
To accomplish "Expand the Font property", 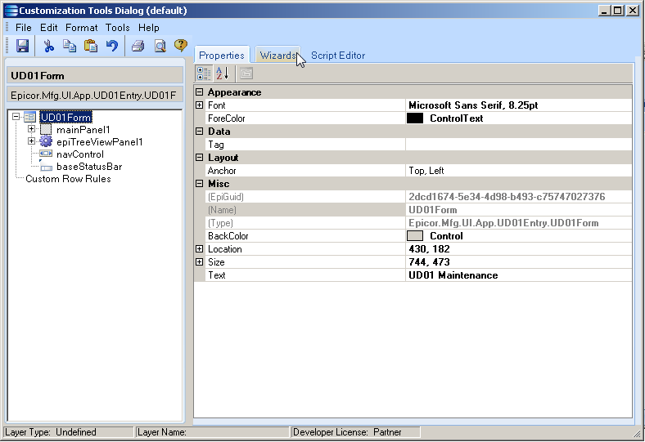I will point(199,105).
